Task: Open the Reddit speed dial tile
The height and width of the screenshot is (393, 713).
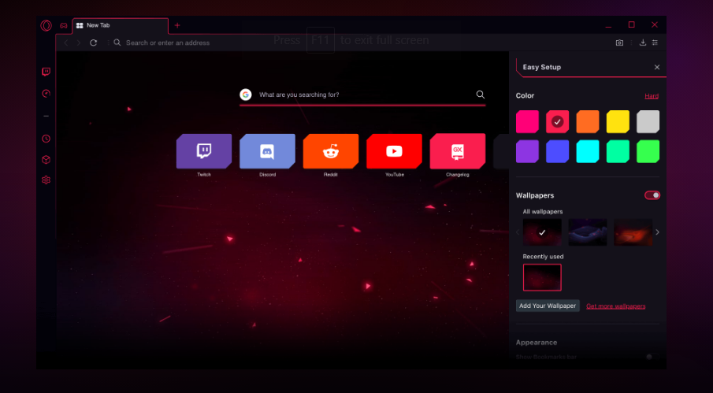Action: point(331,151)
